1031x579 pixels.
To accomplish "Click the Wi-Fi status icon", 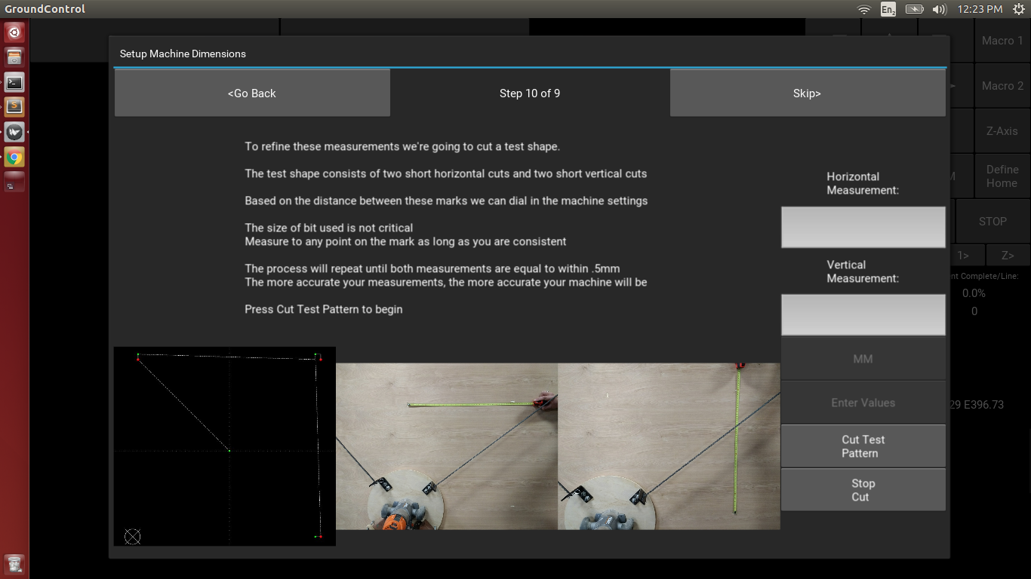I will pos(863,9).
